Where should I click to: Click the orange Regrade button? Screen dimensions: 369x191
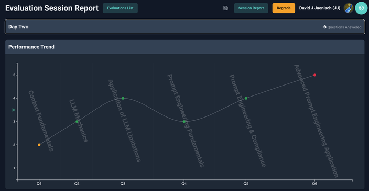click(284, 8)
